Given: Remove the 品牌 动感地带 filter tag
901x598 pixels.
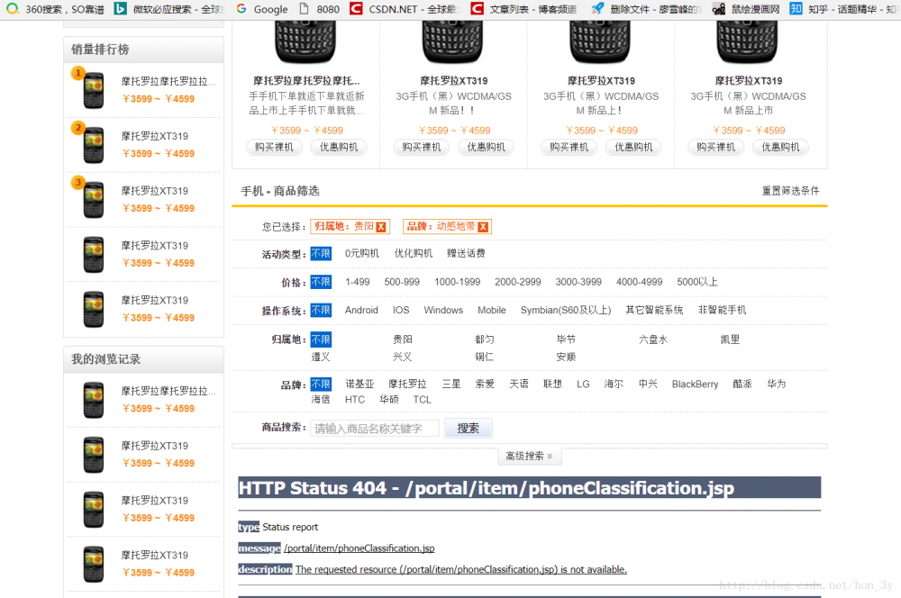Looking at the screenshot, I should (x=483, y=227).
